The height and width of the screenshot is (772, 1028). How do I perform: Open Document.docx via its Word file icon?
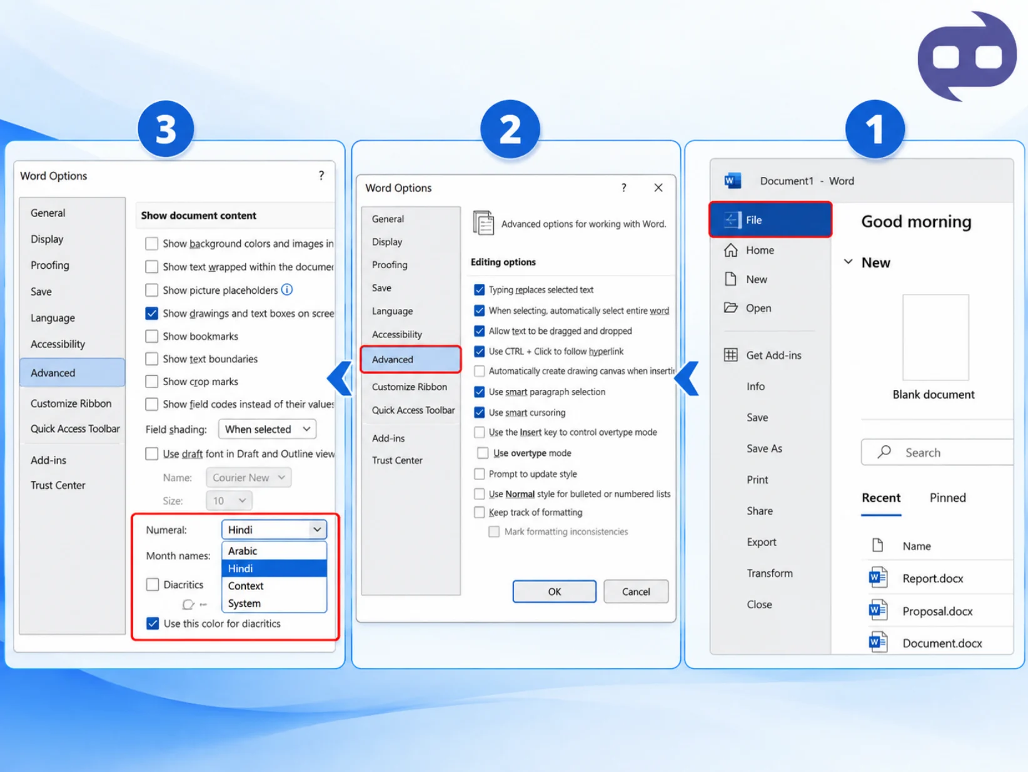tap(878, 642)
